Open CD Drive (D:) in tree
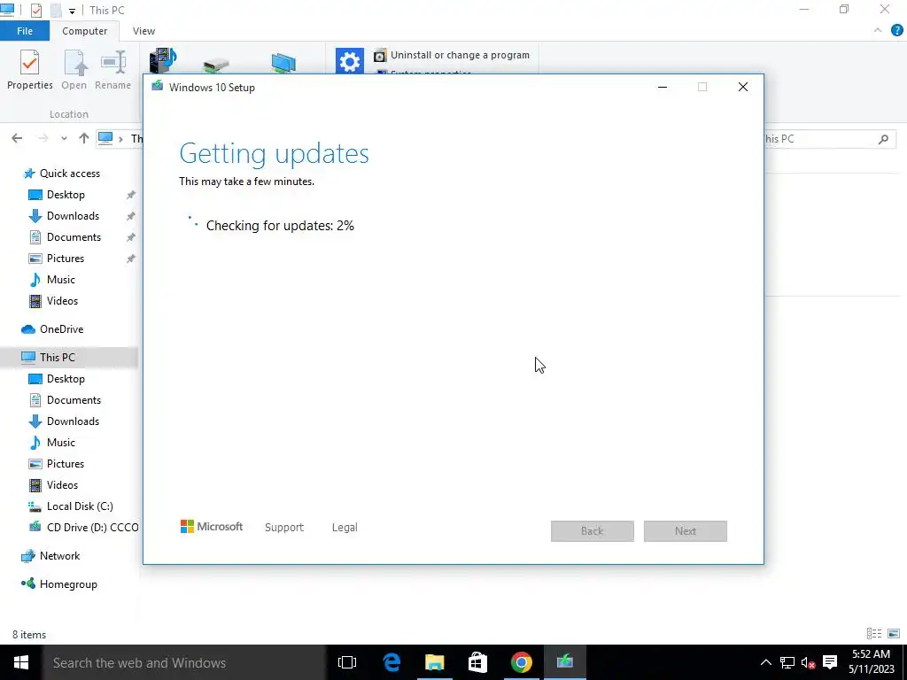 pyautogui.click(x=83, y=528)
